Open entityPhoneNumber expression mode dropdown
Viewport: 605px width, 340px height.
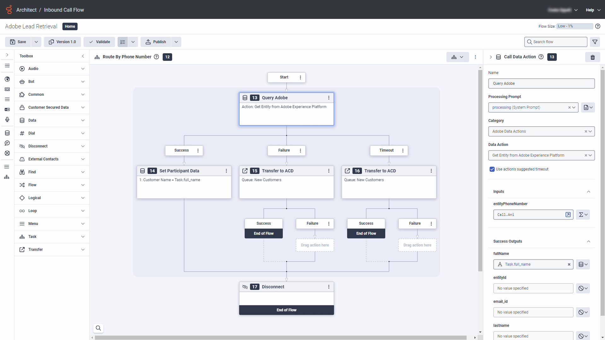(x=583, y=215)
